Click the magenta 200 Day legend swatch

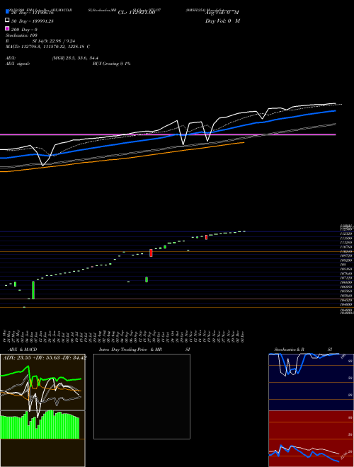click(7, 28)
